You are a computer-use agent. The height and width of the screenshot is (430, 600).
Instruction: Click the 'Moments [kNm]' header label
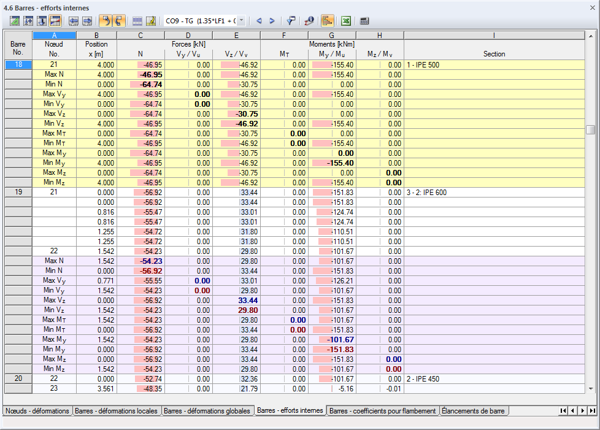(x=332, y=44)
